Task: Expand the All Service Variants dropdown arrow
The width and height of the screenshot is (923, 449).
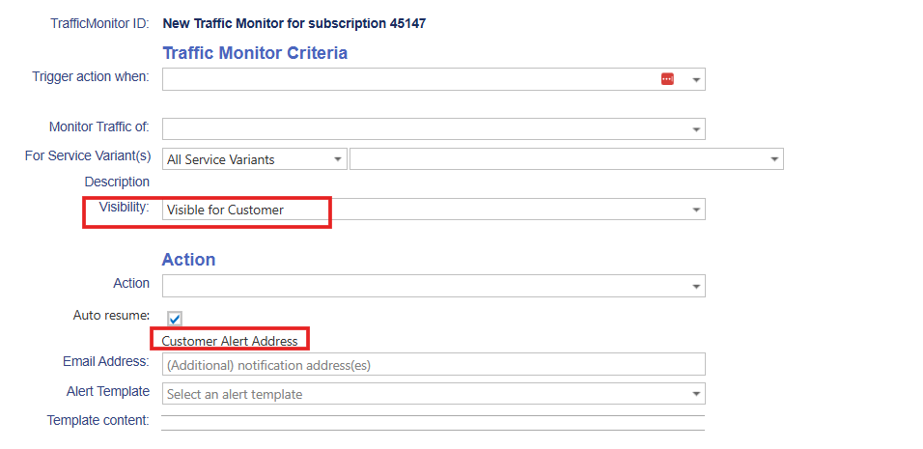Action: 337,159
